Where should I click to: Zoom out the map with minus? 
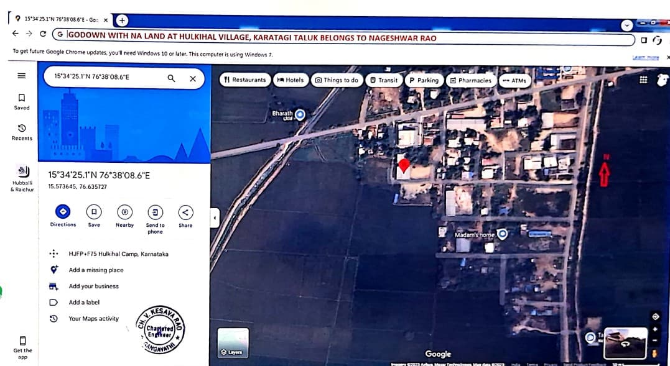[x=655, y=341]
